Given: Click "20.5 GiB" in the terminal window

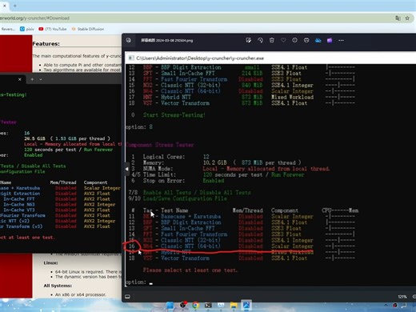Looking at the screenshot, I should tap(34, 138).
